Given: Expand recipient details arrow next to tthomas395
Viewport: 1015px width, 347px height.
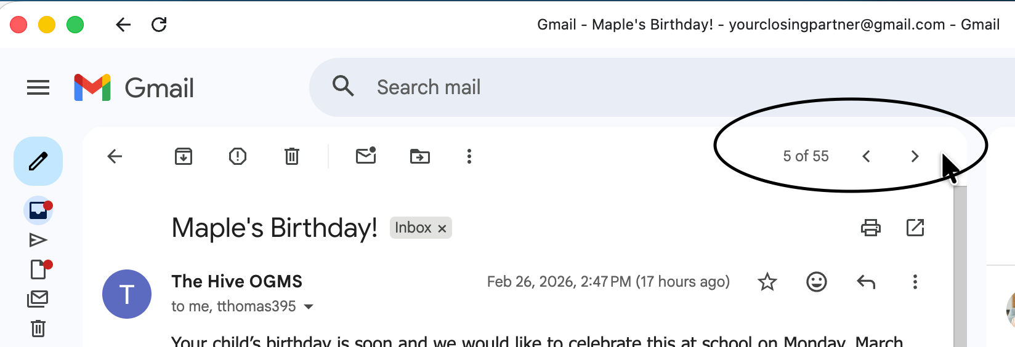Looking at the screenshot, I should pyautogui.click(x=309, y=306).
